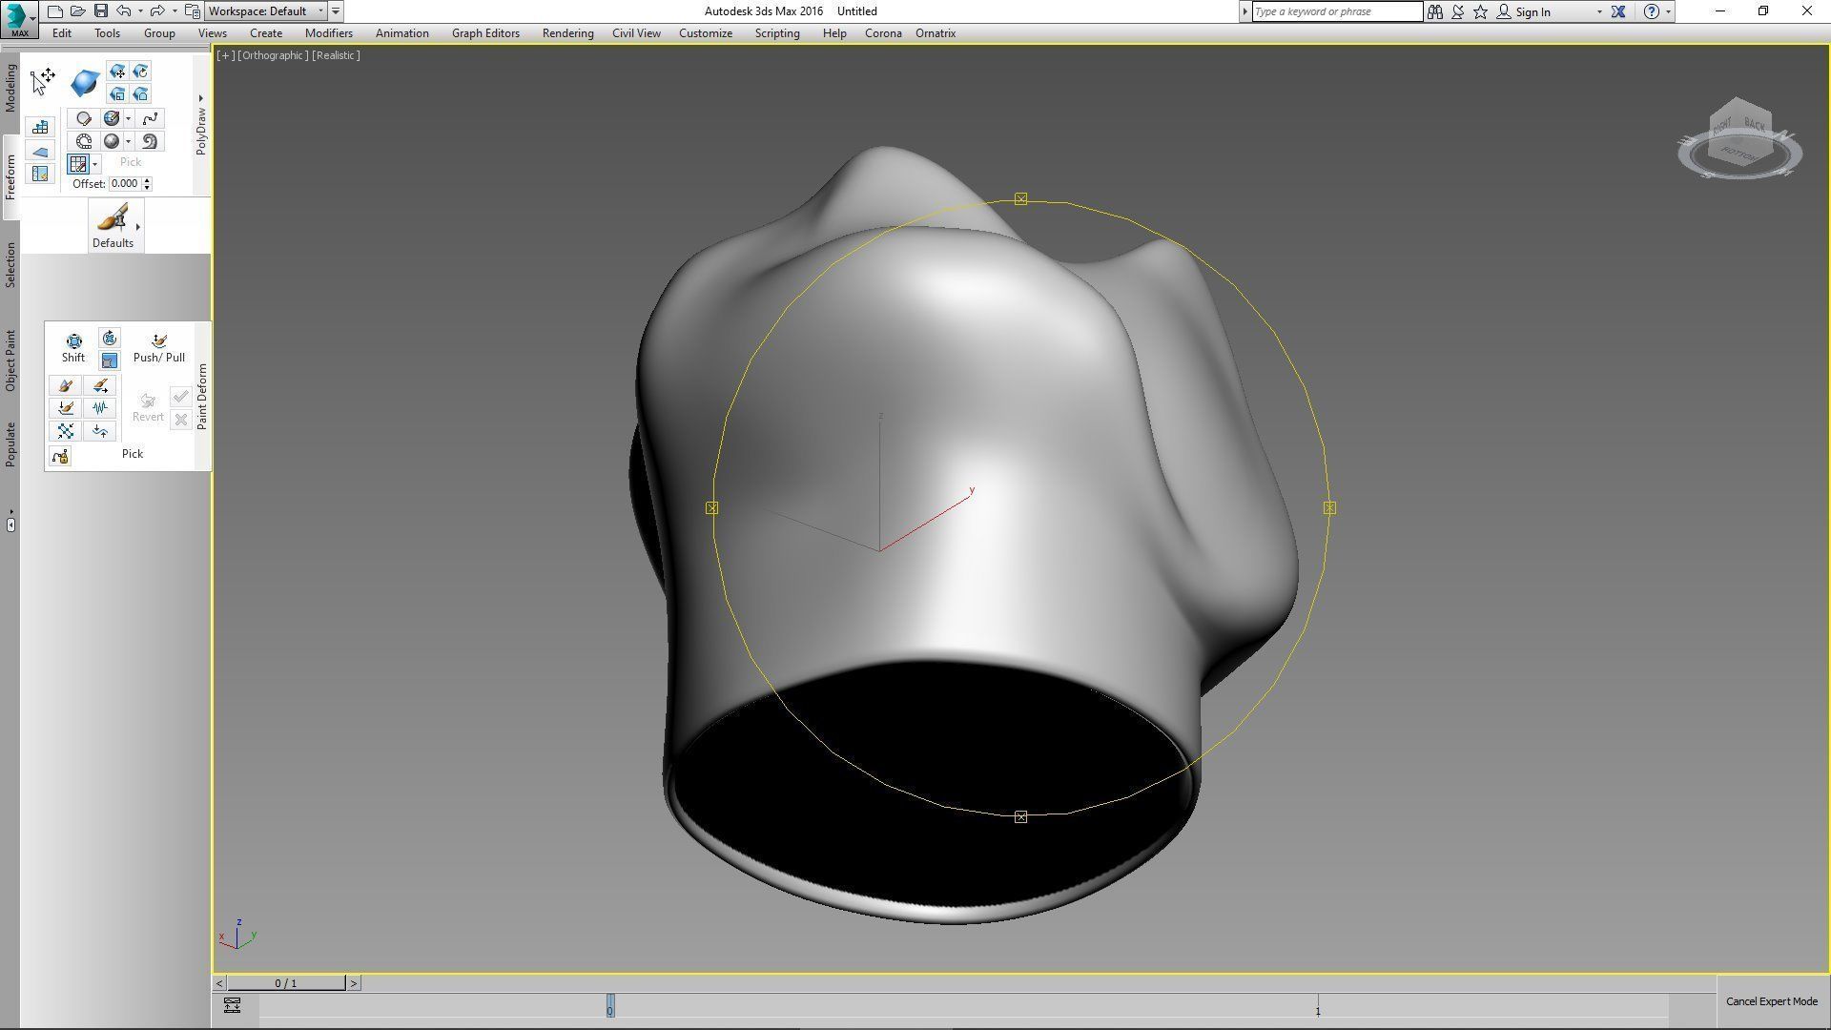The image size is (1831, 1030).
Task: Select the Flatten brush
Action: (x=66, y=408)
